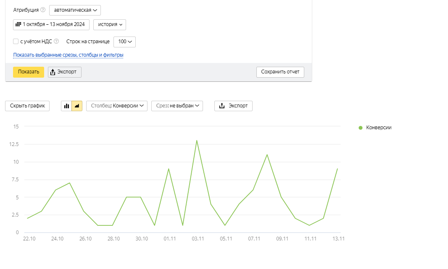
Task: Open the Столбец: Конверсии selector
Action: pyautogui.click(x=117, y=106)
